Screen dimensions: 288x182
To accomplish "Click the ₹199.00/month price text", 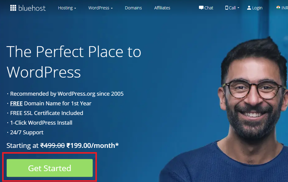I will [x=93, y=145].
